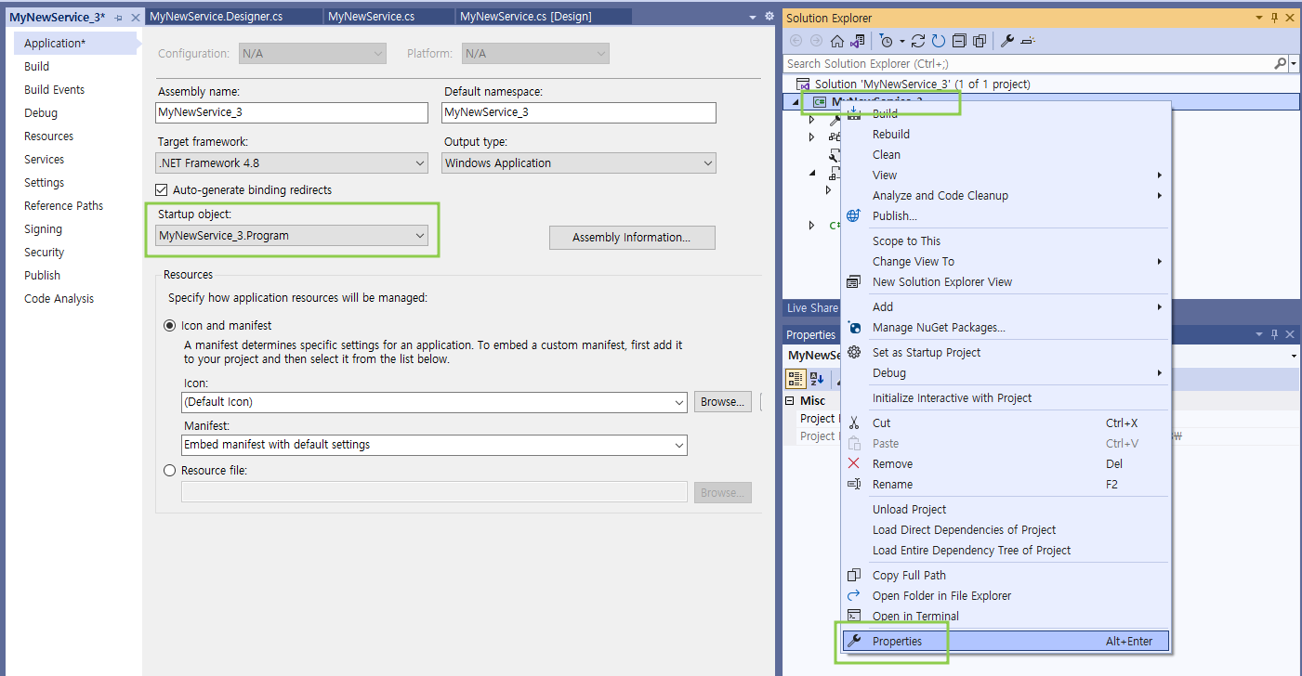Select the Resource file radio button

[170, 470]
